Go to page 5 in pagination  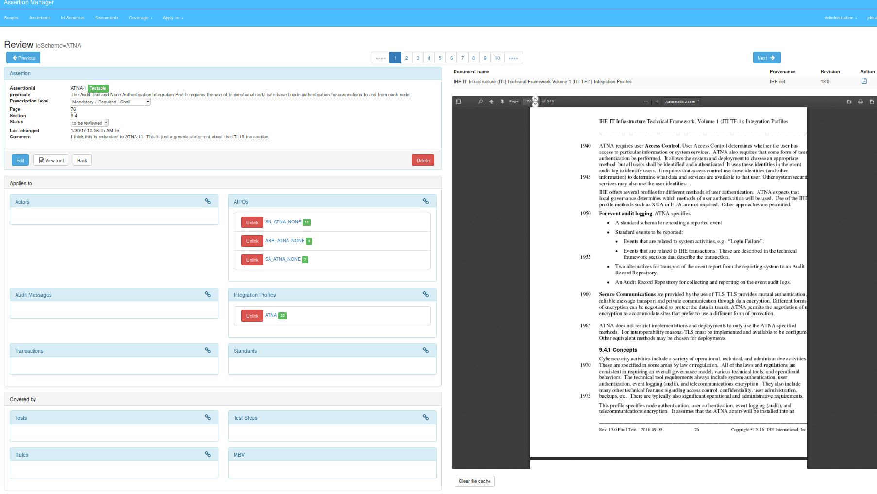pos(440,58)
